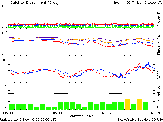Viewport: 163px width, 122px height.
Task: Click the "Updated 2017 Nov 15 23:56:05 UTC" timestamp
Action: click(x=28, y=120)
